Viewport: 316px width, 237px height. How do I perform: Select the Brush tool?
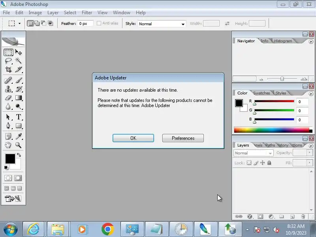click(x=18, y=81)
